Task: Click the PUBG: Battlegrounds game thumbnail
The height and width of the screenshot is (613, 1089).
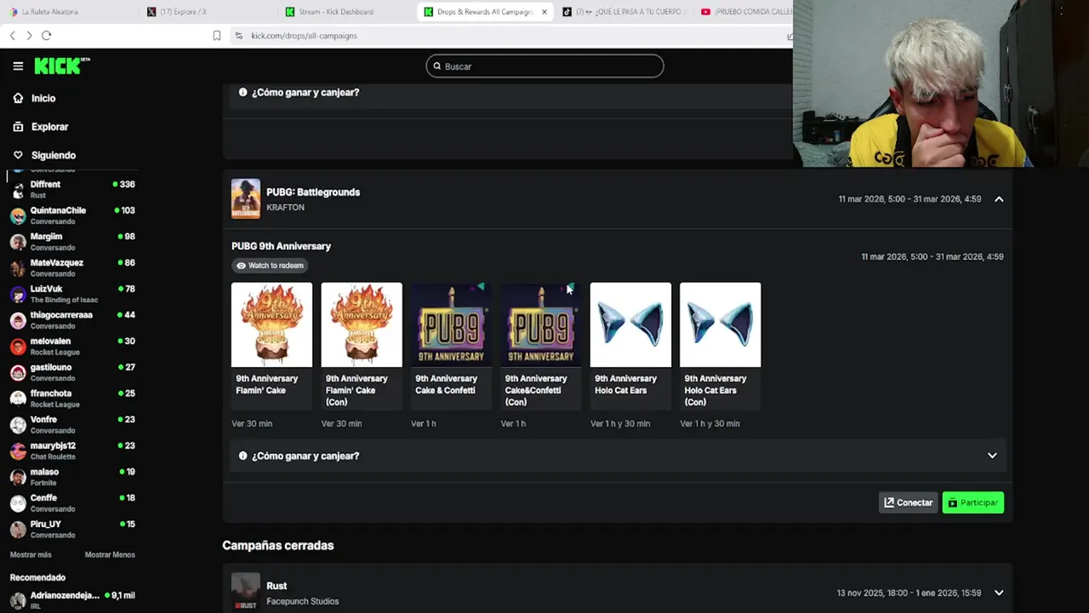Action: (246, 198)
